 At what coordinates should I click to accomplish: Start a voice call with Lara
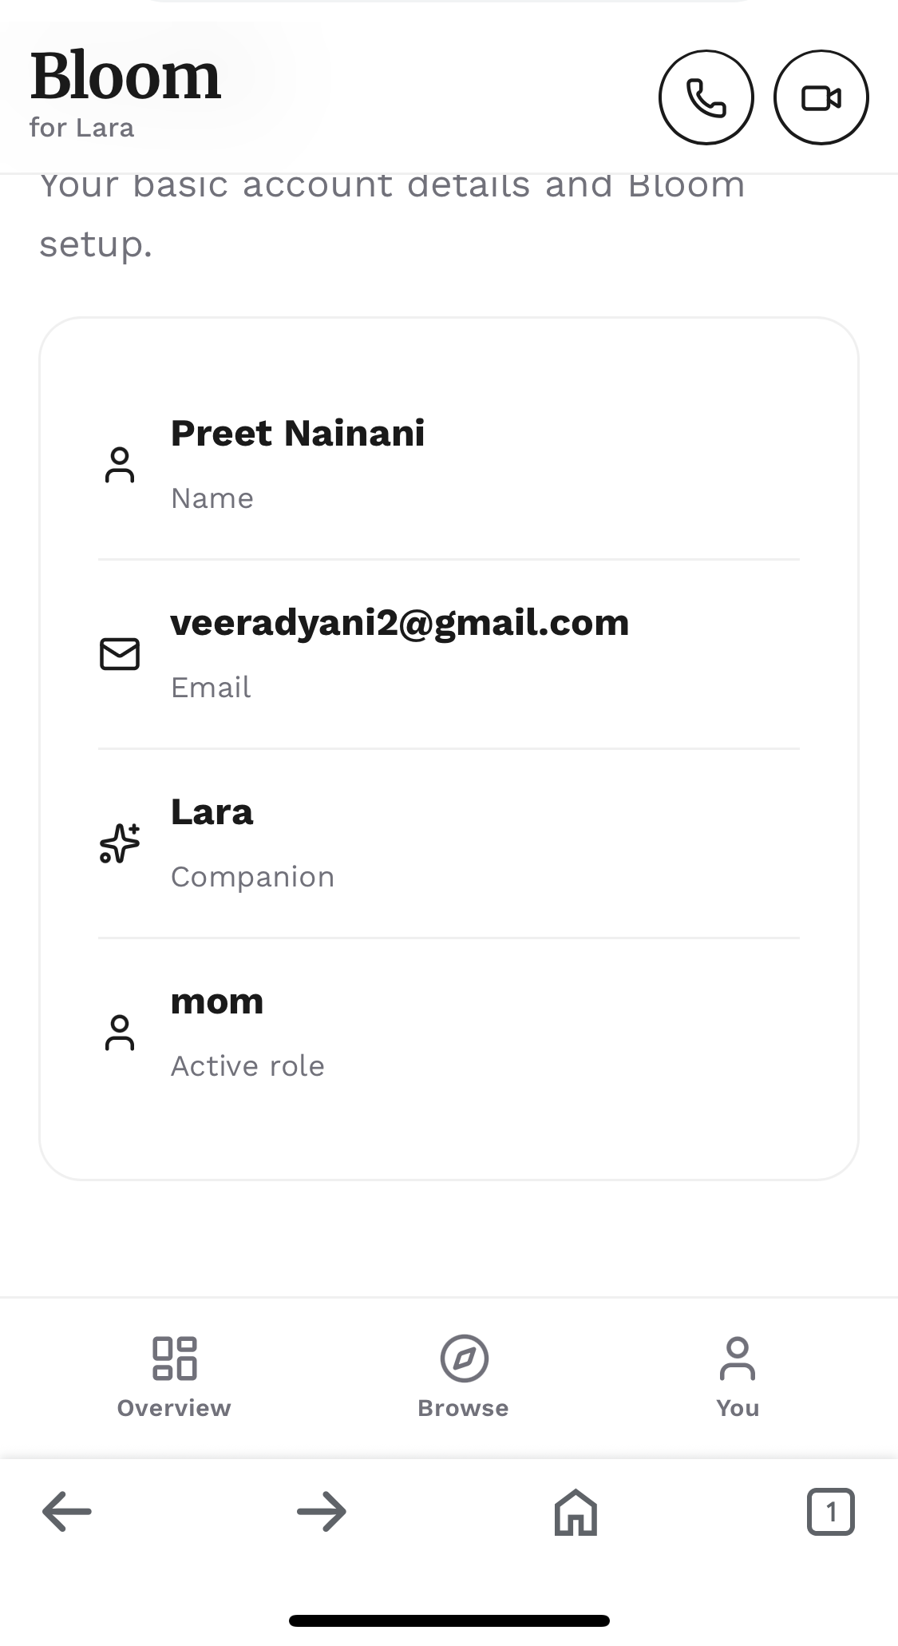point(706,97)
